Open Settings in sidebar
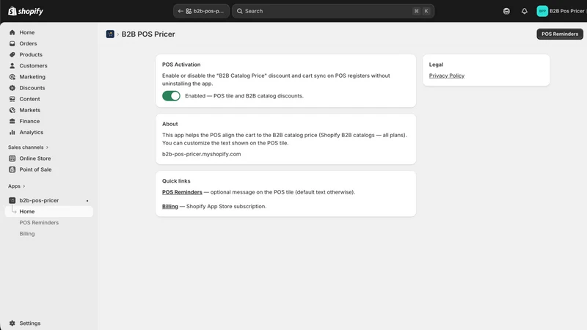The width and height of the screenshot is (587, 330). 49,323
